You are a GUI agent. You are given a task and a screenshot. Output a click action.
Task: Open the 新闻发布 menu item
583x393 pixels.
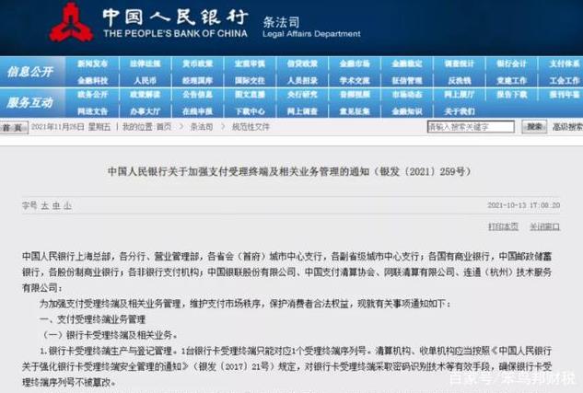[x=93, y=64]
